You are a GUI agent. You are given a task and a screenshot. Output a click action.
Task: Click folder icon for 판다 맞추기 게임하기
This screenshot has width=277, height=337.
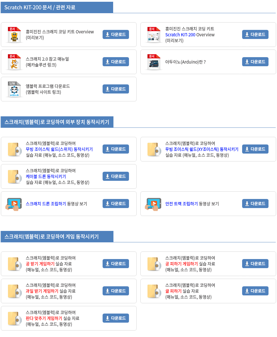pos(15,319)
